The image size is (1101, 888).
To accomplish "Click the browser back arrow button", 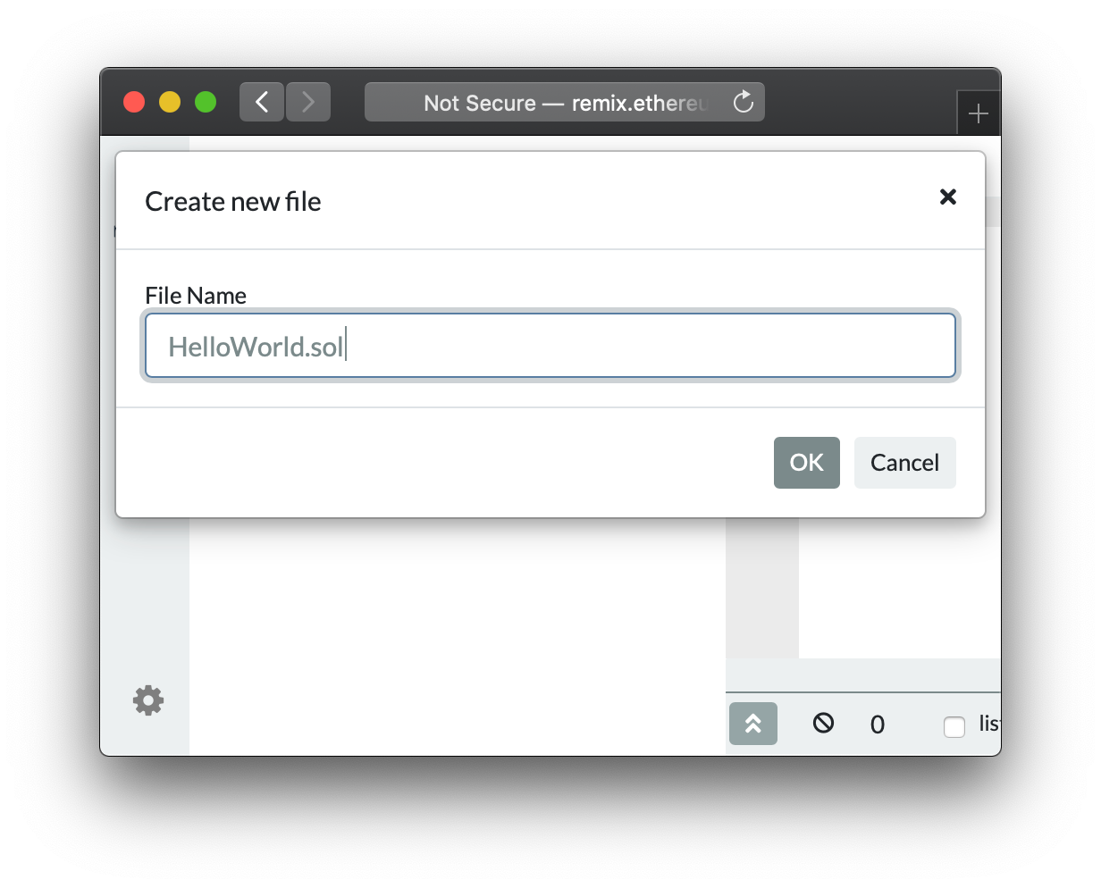I will [x=262, y=103].
